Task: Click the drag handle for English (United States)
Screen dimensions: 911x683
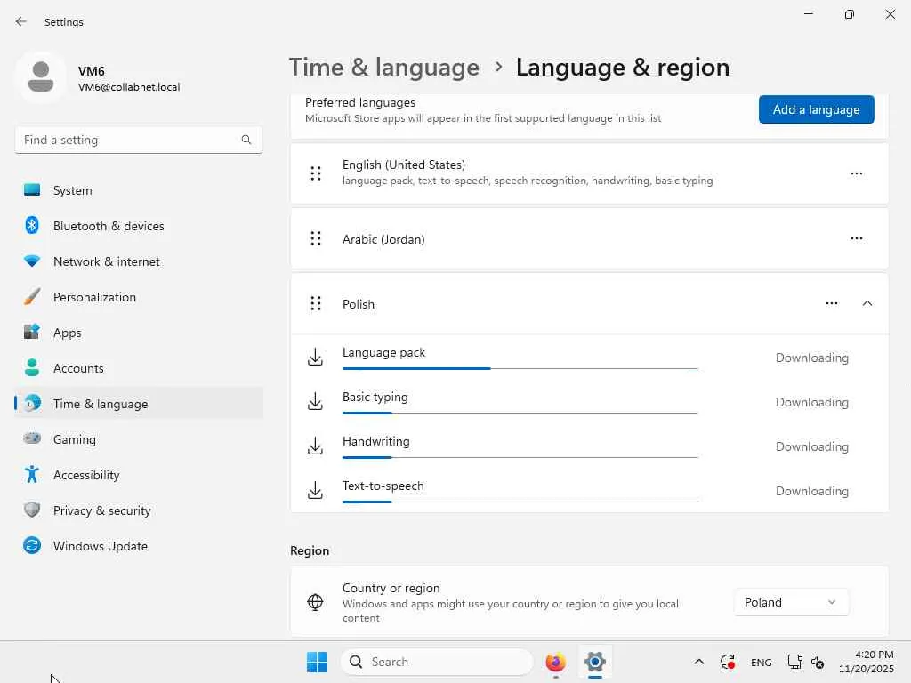Action: point(316,173)
